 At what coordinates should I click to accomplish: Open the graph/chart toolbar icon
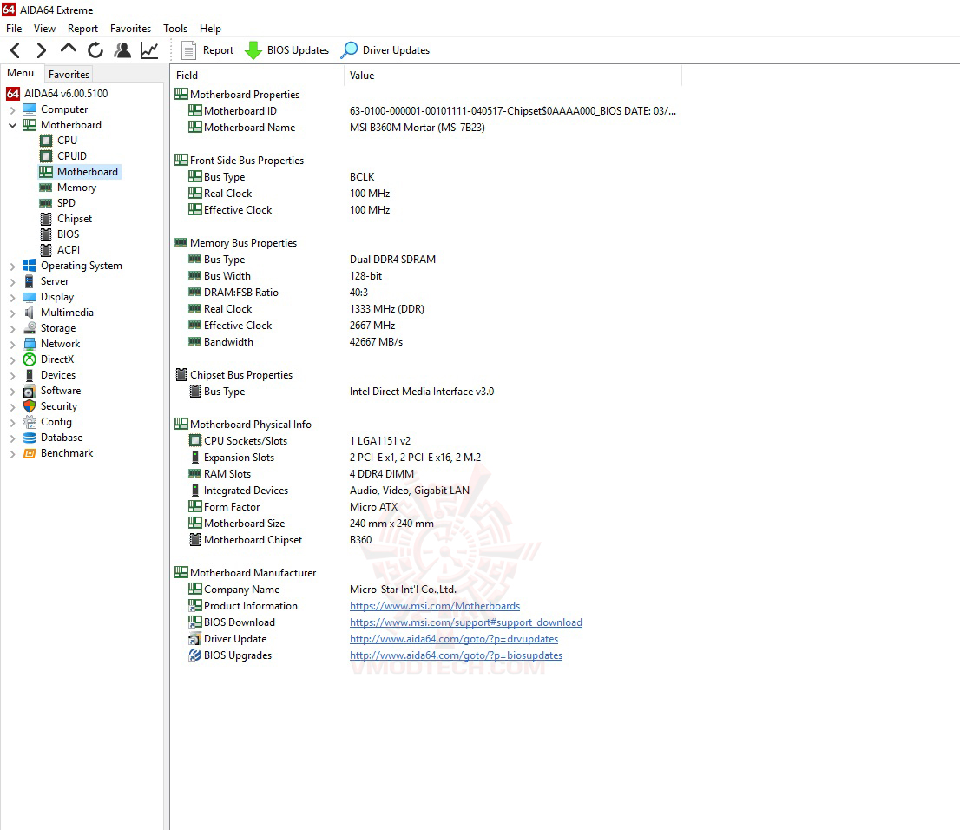[149, 50]
